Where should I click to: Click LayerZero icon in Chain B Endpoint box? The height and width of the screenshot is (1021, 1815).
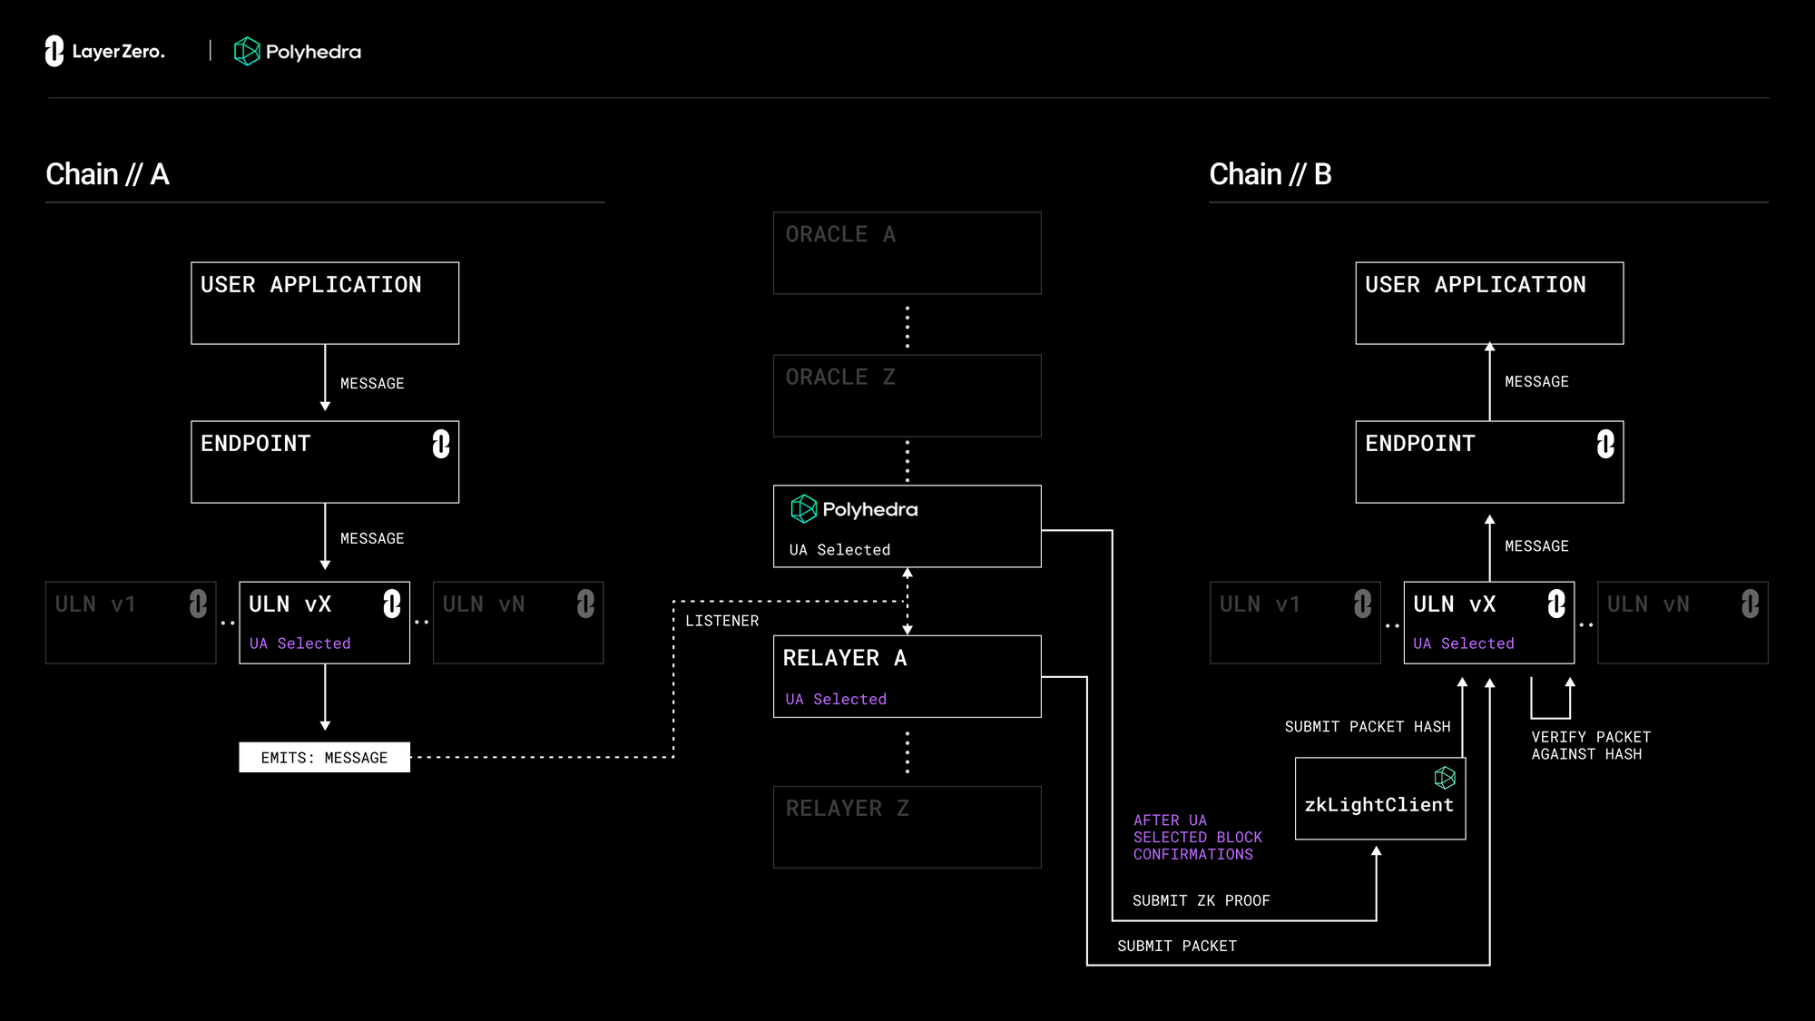[x=1605, y=444]
